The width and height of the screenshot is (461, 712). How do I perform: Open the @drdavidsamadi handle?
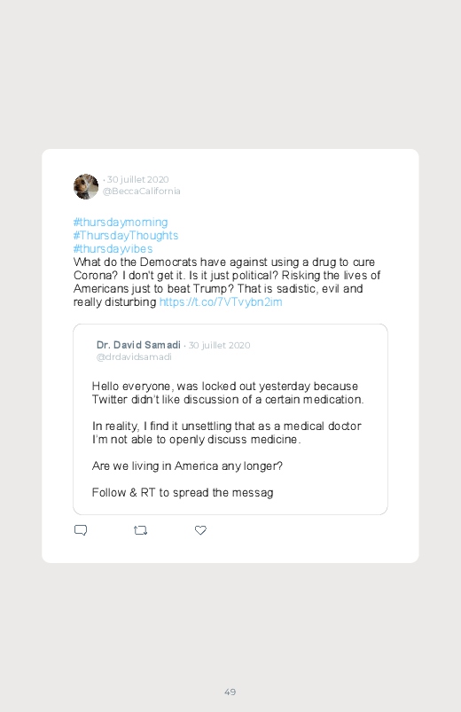(x=134, y=357)
